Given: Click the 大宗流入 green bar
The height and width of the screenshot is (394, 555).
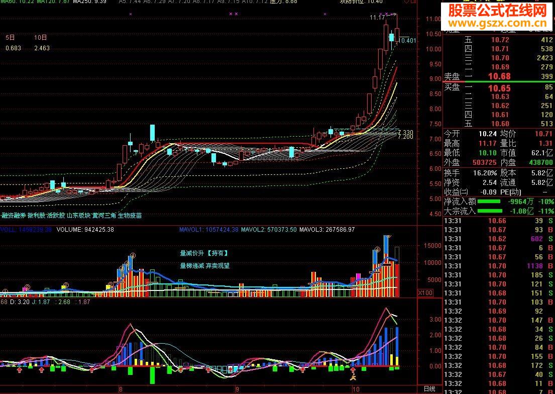Looking at the screenshot, I should [490, 211].
